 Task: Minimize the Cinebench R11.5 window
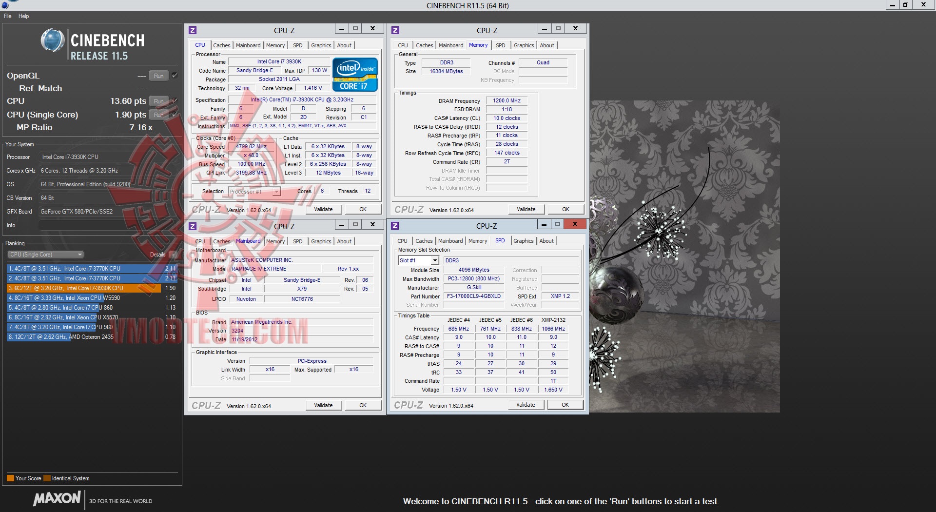[893, 5]
